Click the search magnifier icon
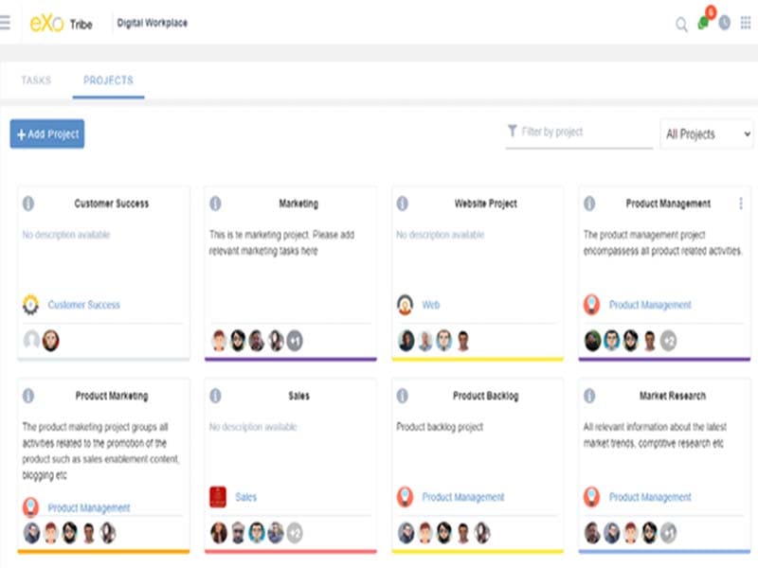This screenshot has height=568, width=758. tap(681, 25)
